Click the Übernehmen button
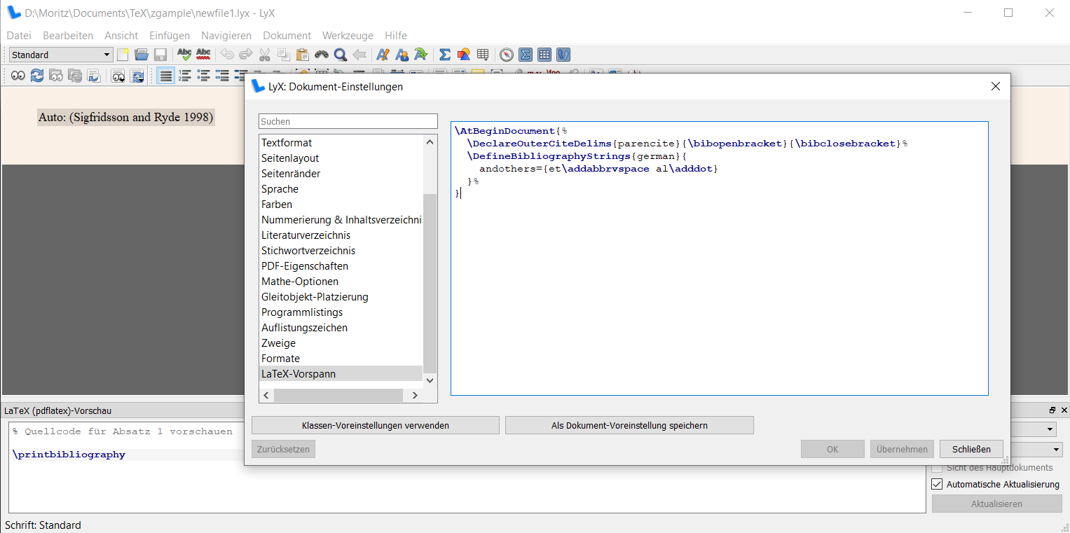Screen dimensions: 1070x533 (x=902, y=449)
